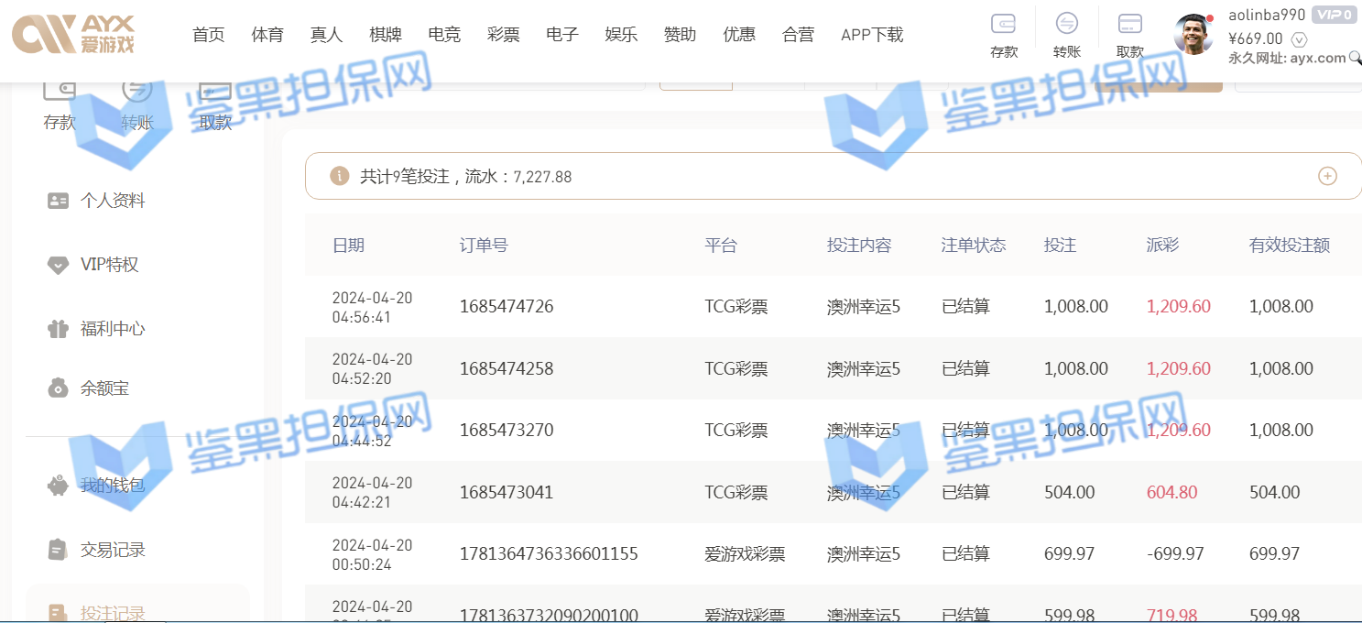Open the user avatar profile picture

(x=1193, y=36)
